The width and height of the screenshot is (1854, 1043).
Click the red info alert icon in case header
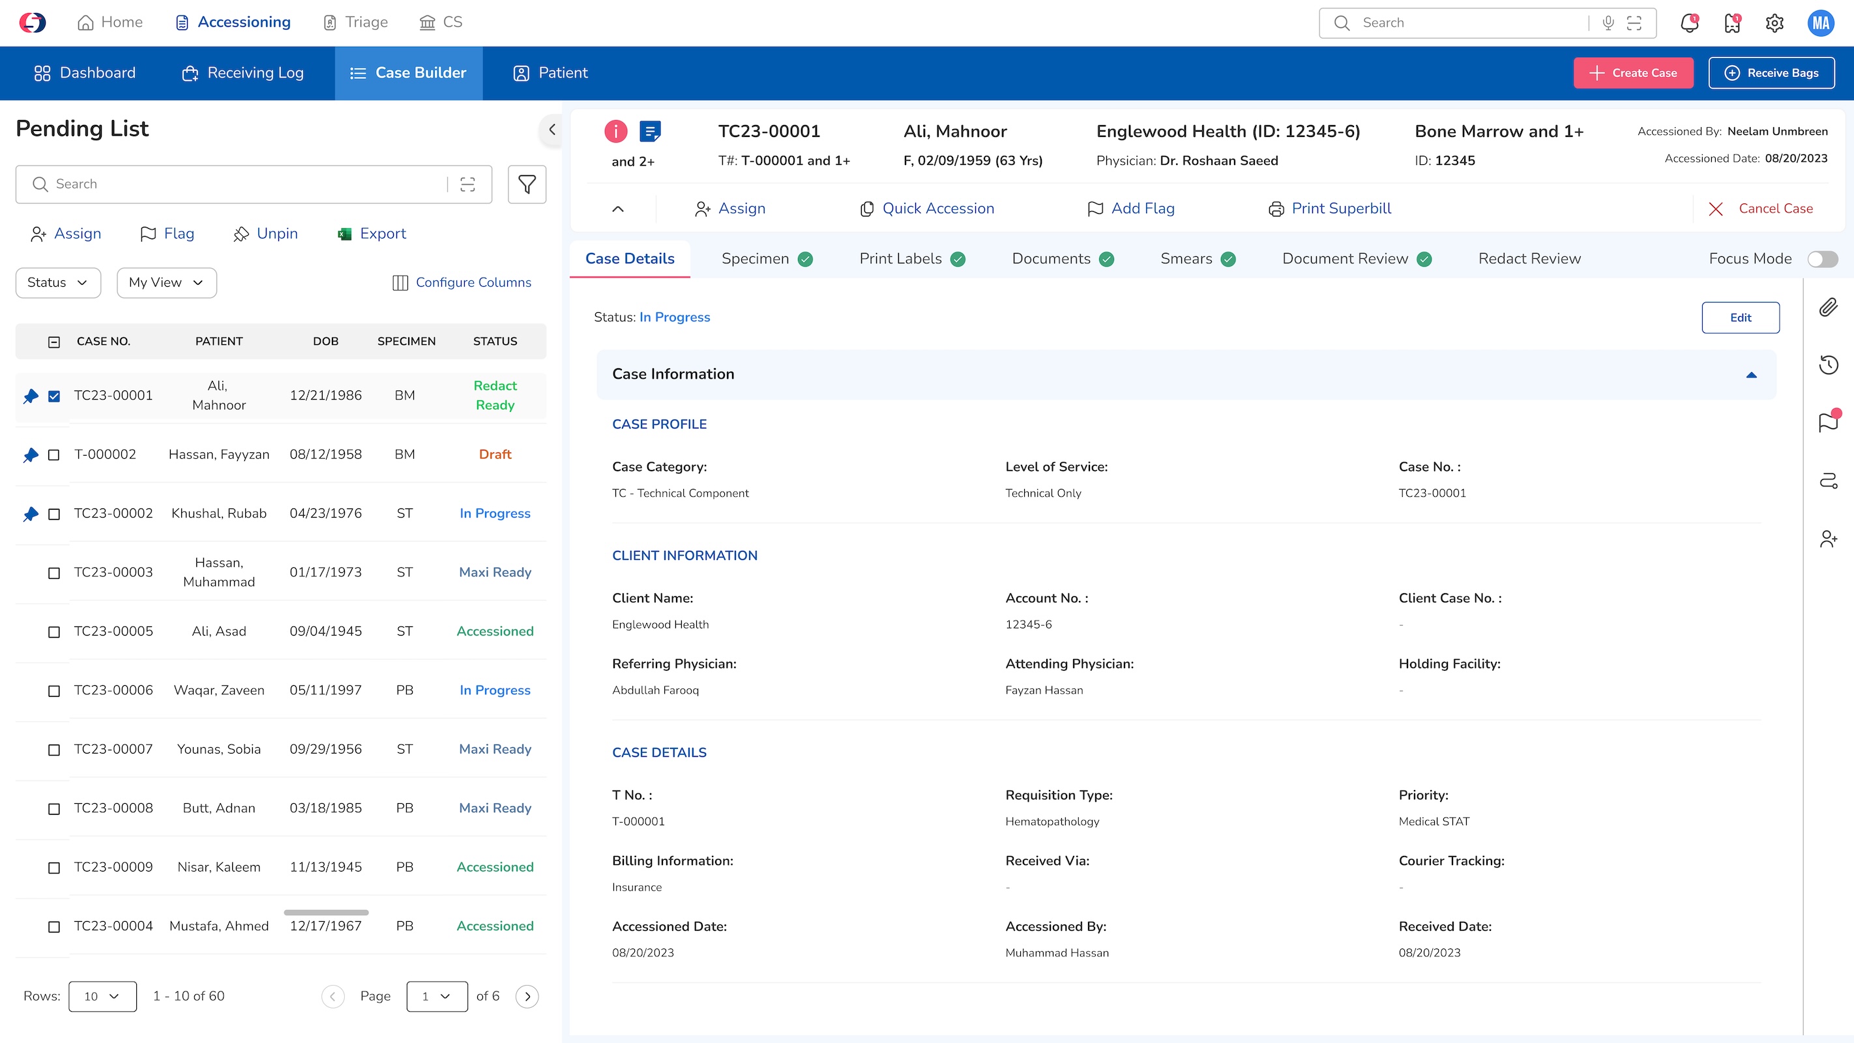[615, 131]
